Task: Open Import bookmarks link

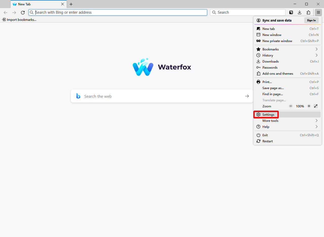Action: click(19, 19)
